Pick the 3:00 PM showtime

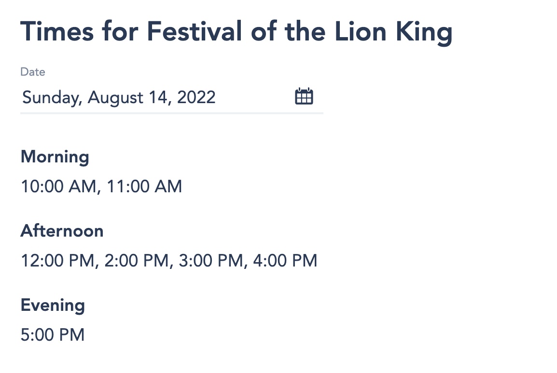pos(211,261)
